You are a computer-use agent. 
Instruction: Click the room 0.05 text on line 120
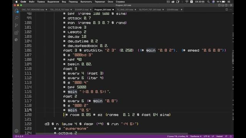pos(80,115)
